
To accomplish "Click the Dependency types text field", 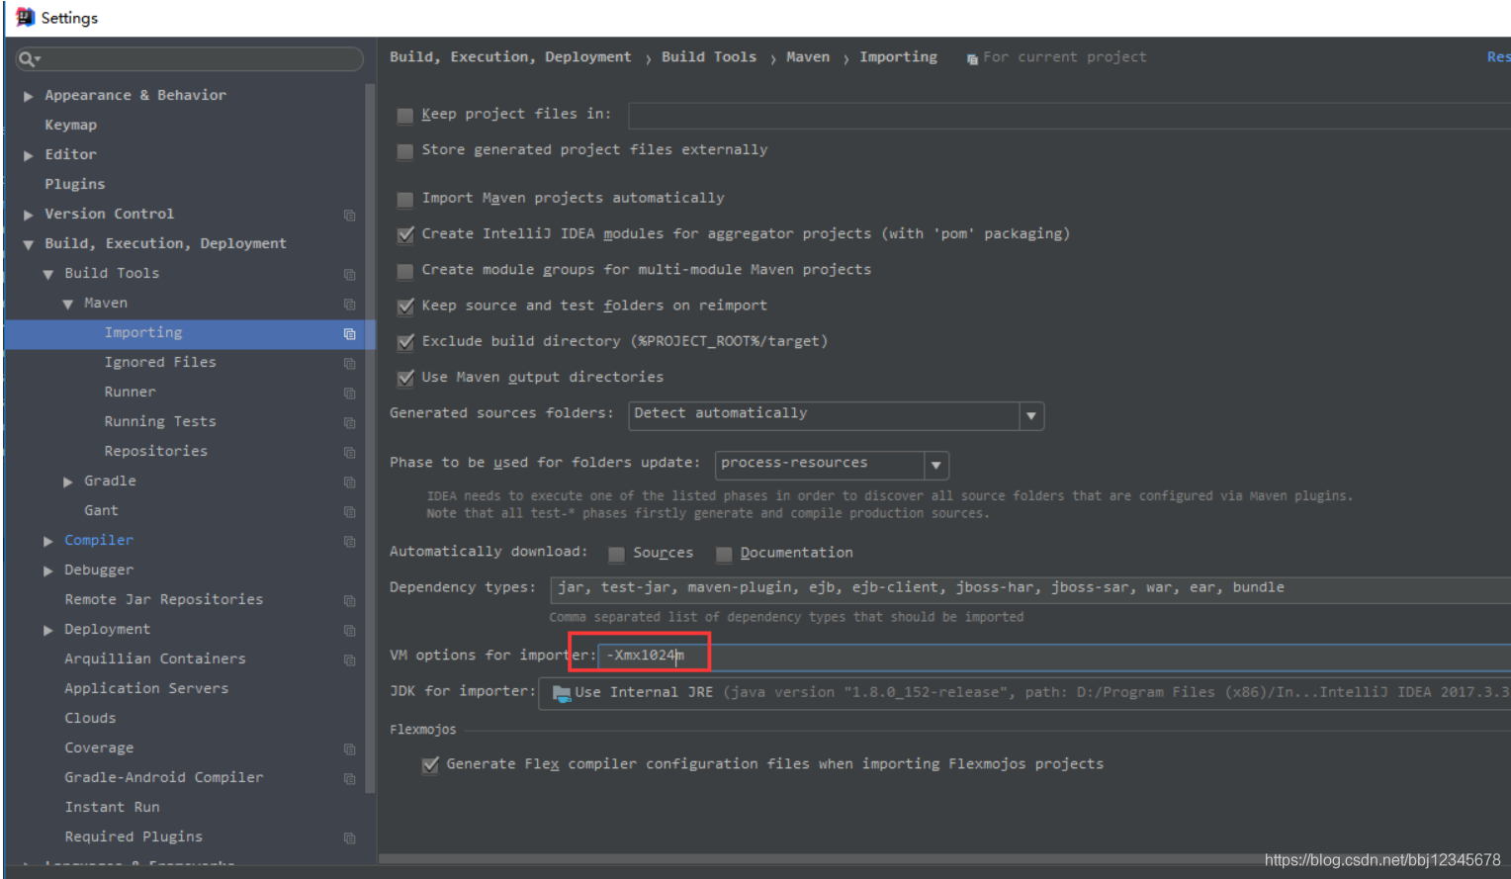I will coord(1030,589).
